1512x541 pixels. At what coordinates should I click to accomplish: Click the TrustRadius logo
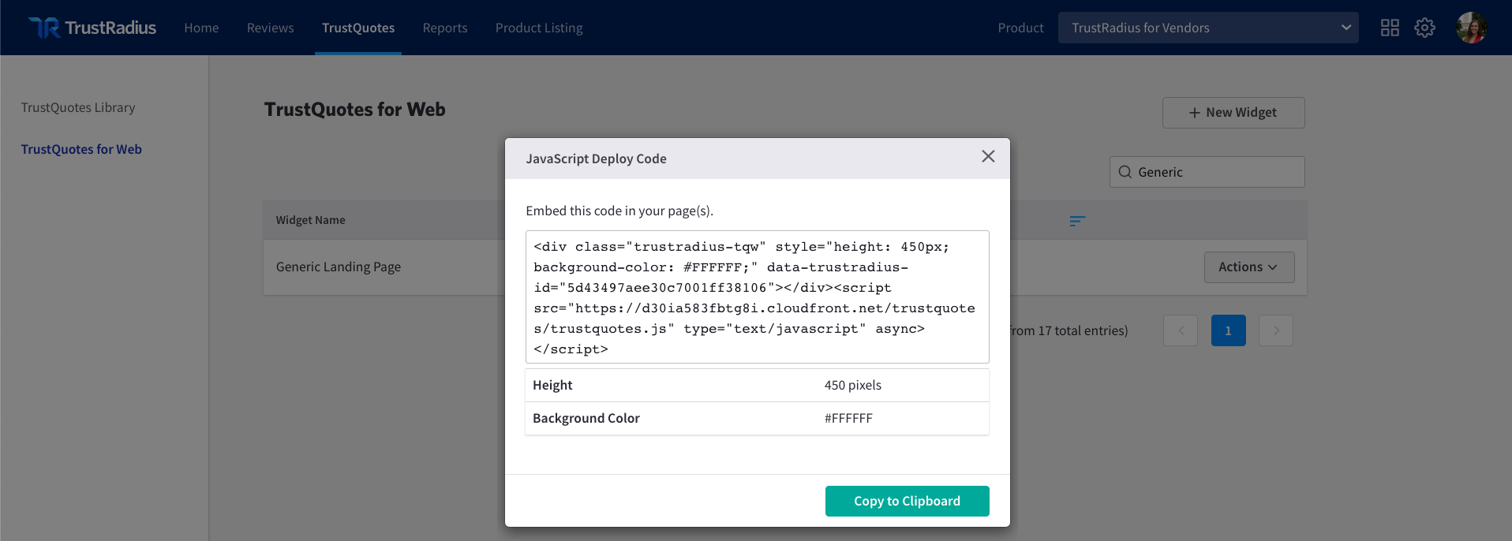(x=92, y=28)
